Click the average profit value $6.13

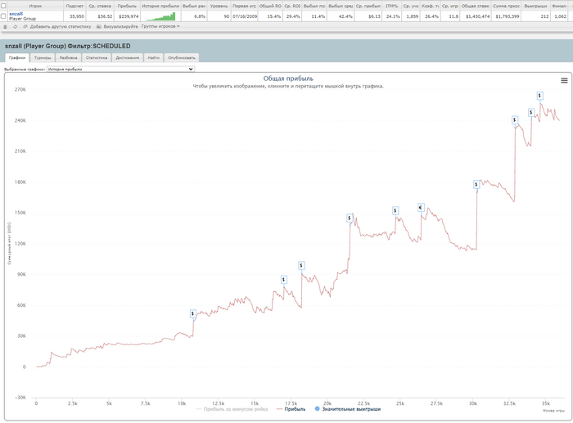click(375, 16)
